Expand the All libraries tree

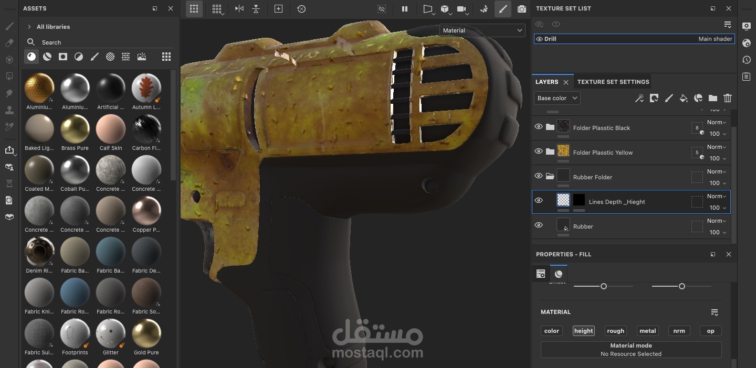point(28,27)
